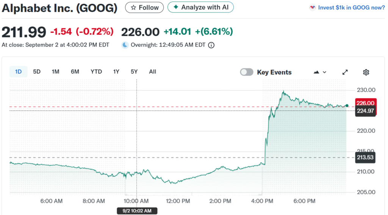The height and width of the screenshot is (215, 388).
Task: Select the All time range
Action: coord(152,72)
